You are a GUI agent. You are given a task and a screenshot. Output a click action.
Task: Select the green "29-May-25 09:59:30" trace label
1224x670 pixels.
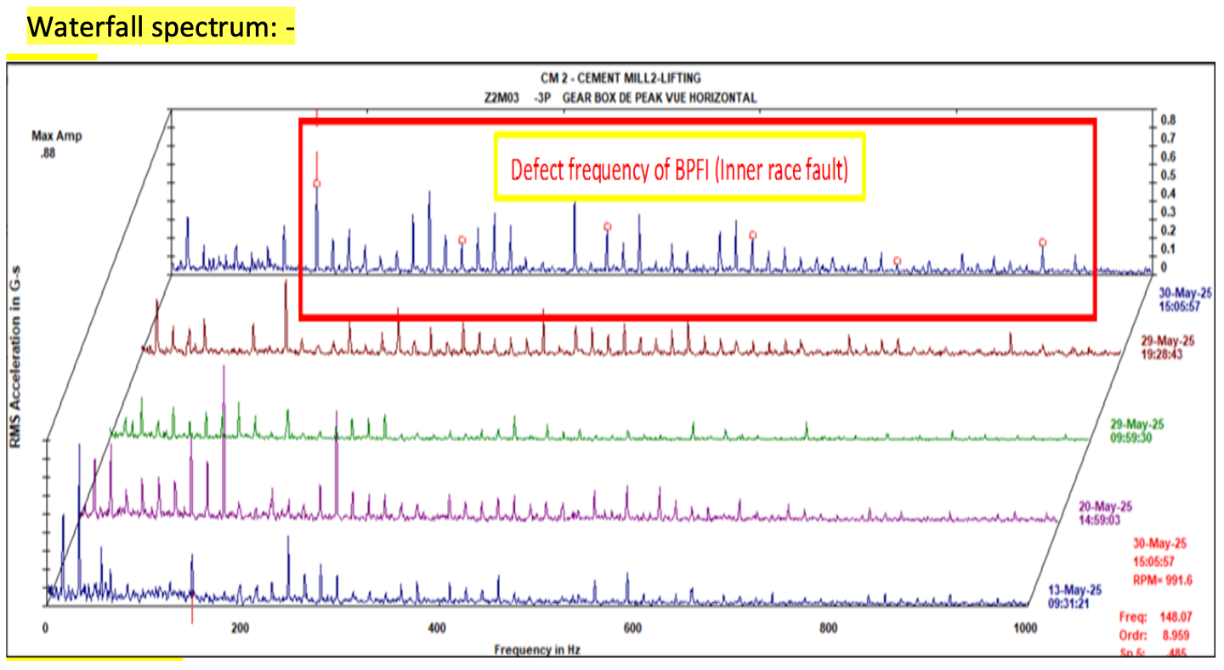(1138, 430)
